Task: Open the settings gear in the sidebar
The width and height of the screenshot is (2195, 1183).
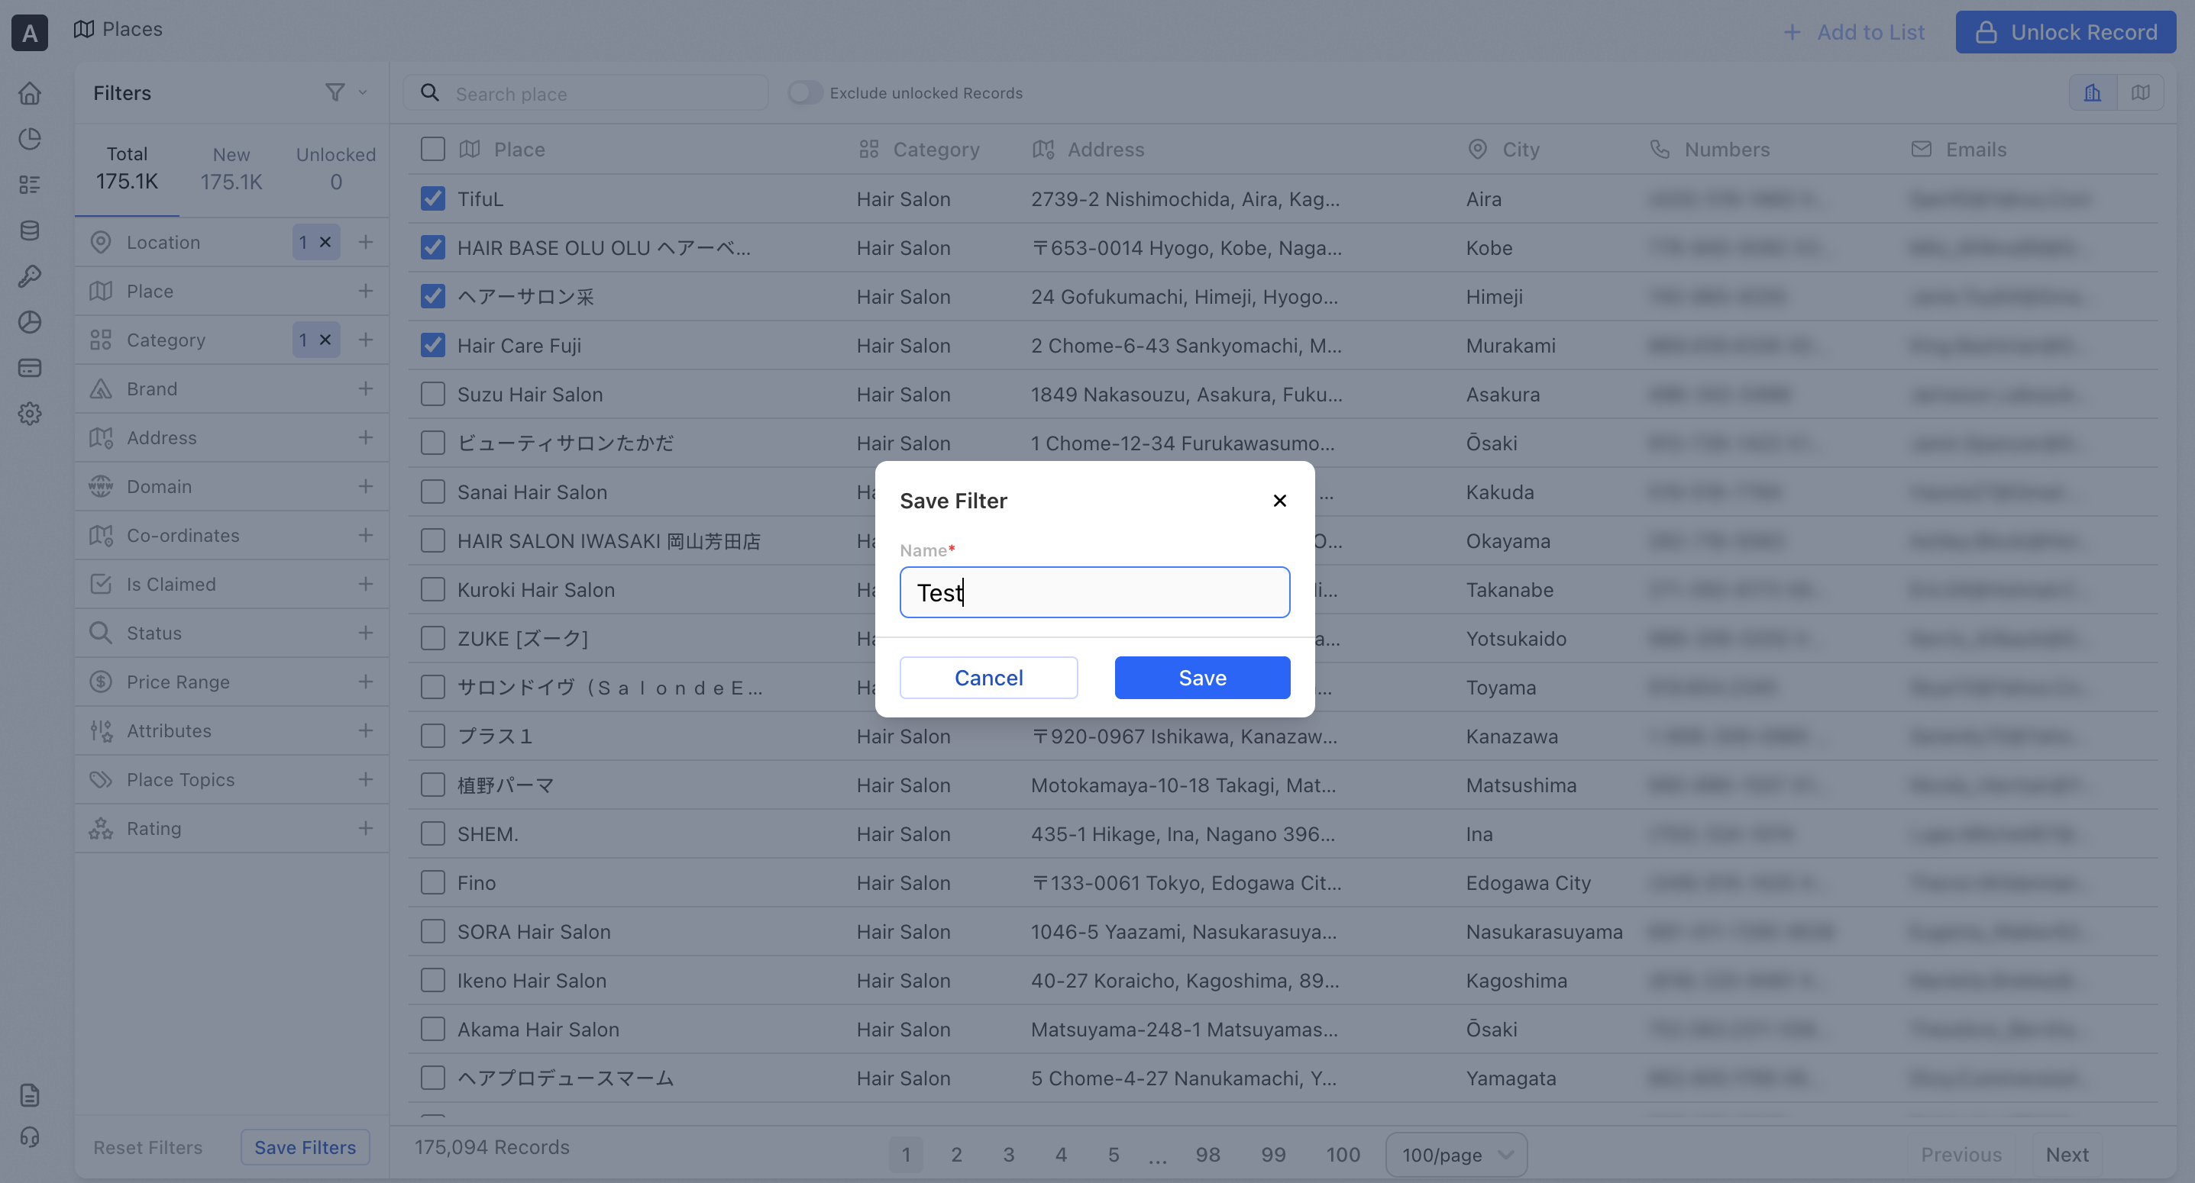Action: [x=30, y=414]
